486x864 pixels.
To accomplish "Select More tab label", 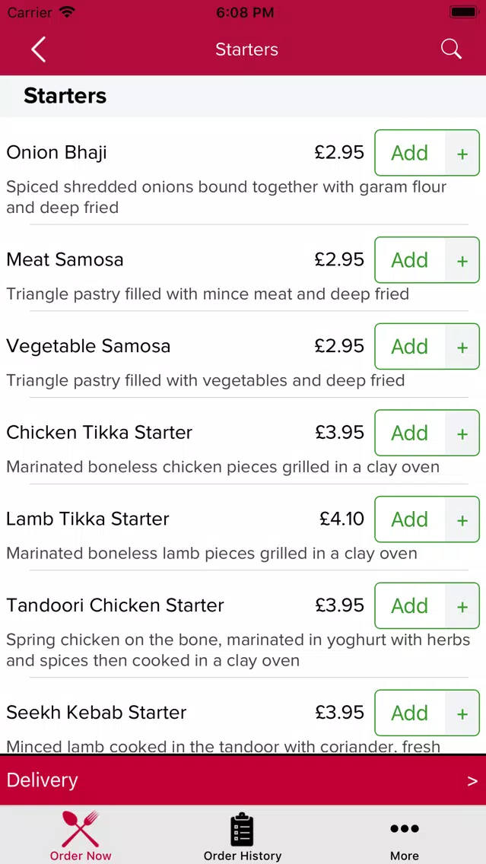I will (405, 856).
